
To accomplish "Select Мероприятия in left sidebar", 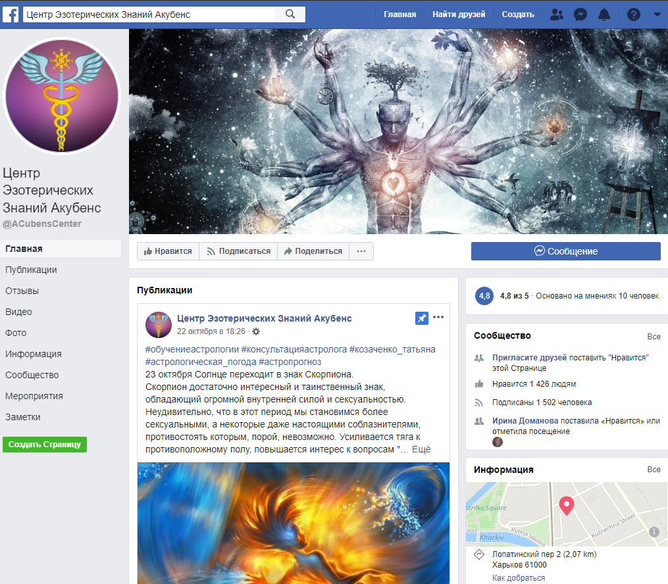I will point(34,396).
